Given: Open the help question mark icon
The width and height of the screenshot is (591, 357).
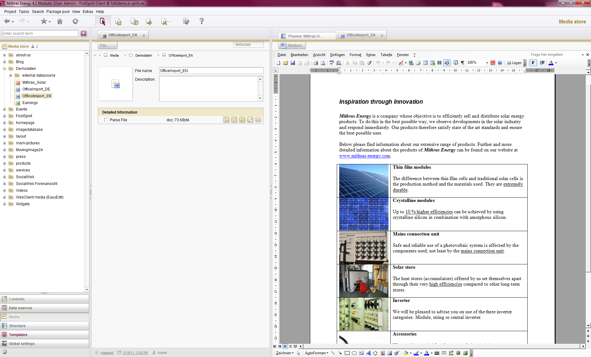Looking at the screenshot, I should pyautogui.click(x=202, y=21).
